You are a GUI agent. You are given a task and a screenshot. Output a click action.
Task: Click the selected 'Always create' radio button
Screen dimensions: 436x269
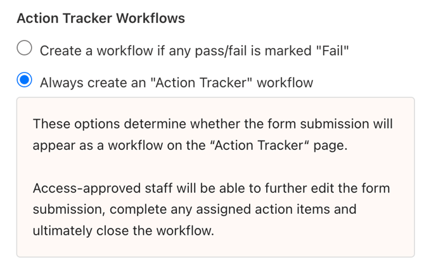pyautogui.click(x=25, y=81)
